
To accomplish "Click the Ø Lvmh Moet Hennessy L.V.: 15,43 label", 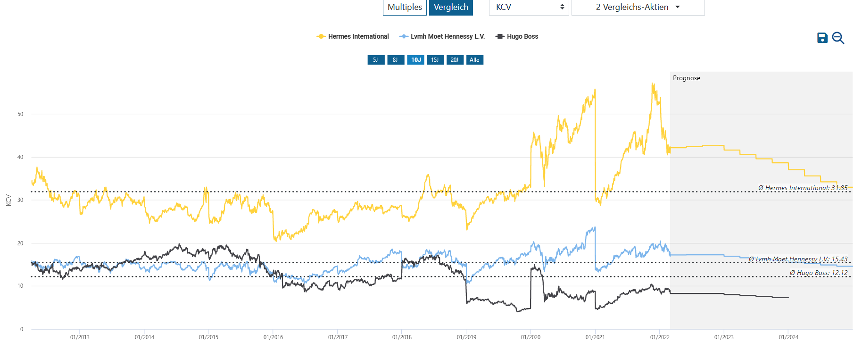I will point(798,259).
